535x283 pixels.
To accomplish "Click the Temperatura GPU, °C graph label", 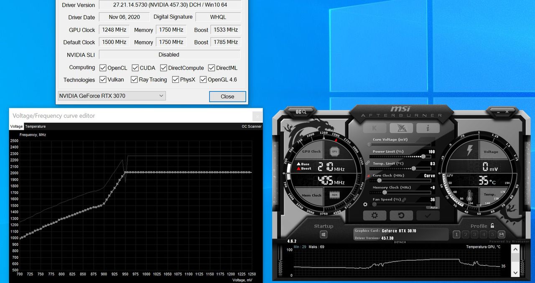I will [x=483, y=247].
